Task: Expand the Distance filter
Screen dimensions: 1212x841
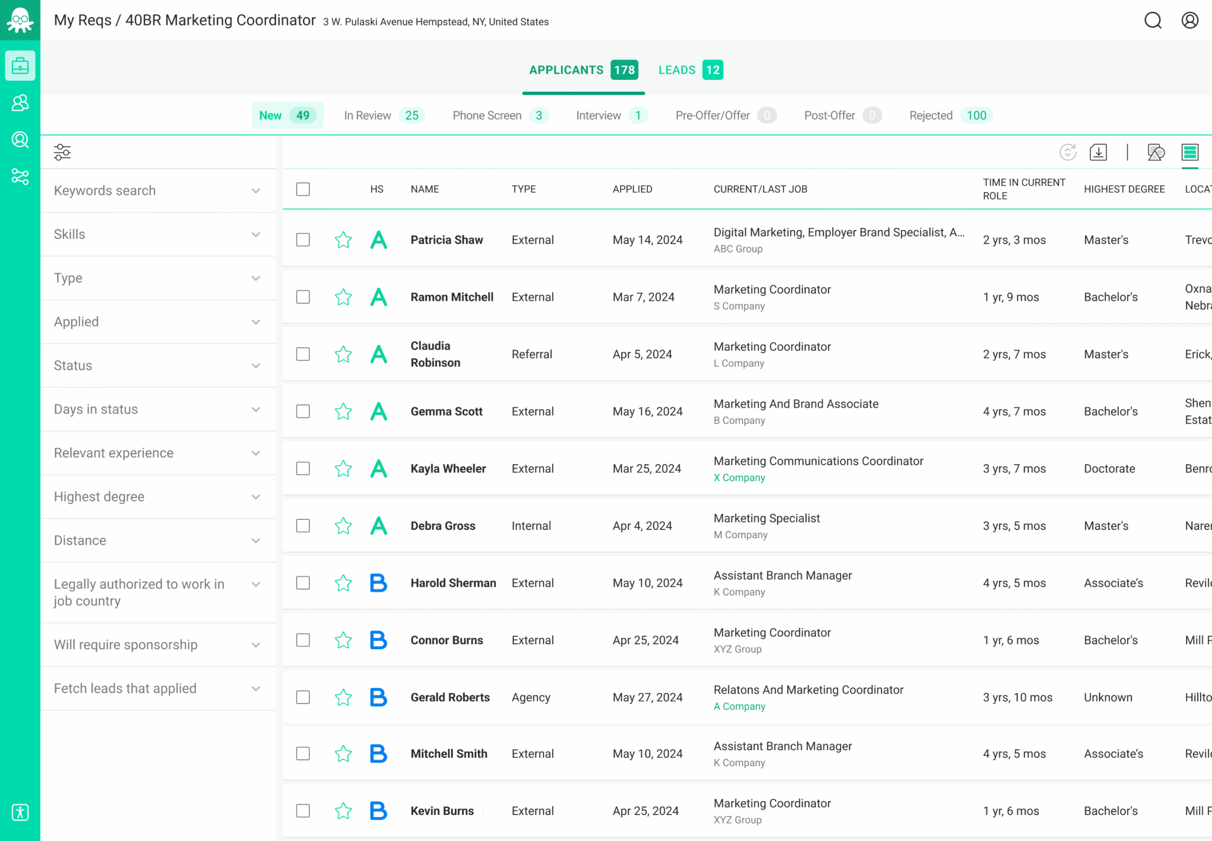Action: pyautogui.click(x=158, y=541)
